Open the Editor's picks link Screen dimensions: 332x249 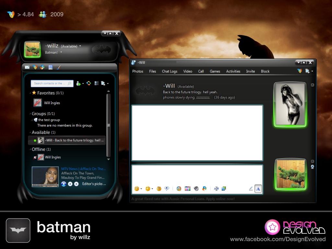point(94,184)
